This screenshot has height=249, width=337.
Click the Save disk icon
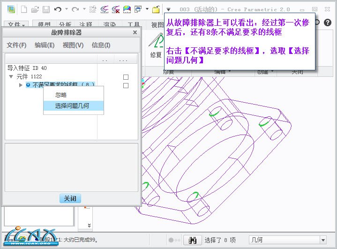tap(45, 9)
